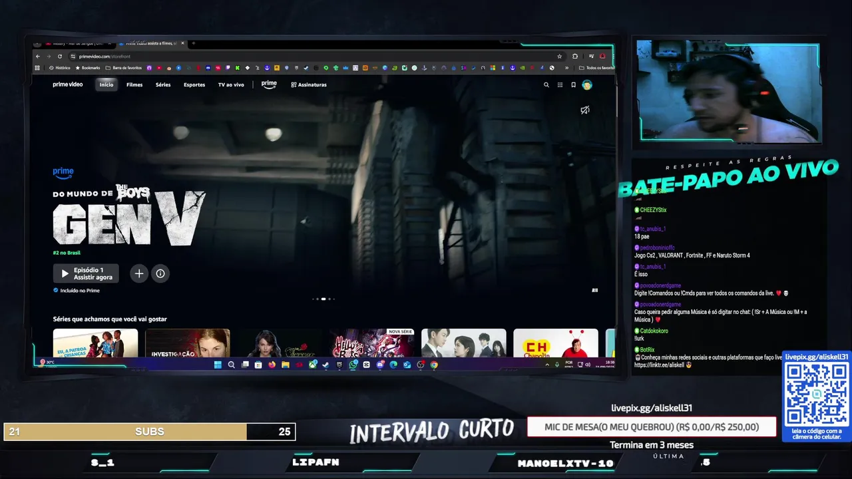Add Gen V to watchlist with plus button

coord(138,273)
